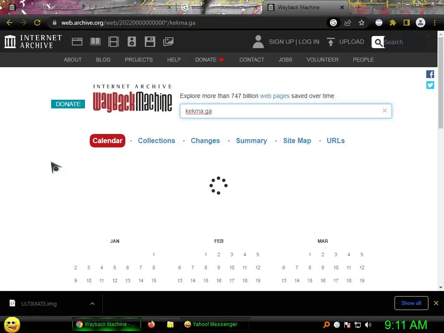
Task: Switch to the URLs tab
Action: 336,140
